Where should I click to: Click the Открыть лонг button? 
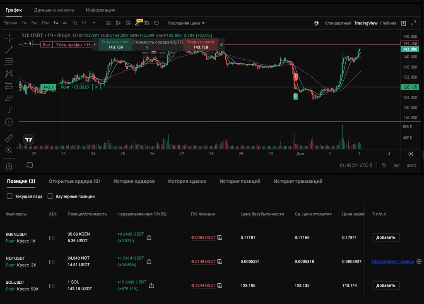tap(116, 44)
